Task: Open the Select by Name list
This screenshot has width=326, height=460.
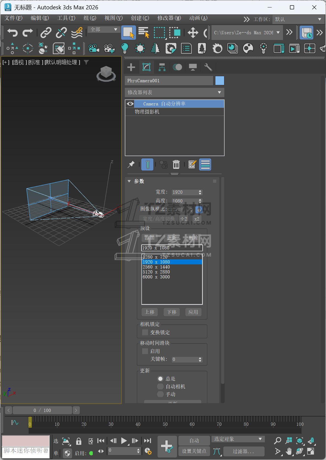Action: (x=144, y=33)
